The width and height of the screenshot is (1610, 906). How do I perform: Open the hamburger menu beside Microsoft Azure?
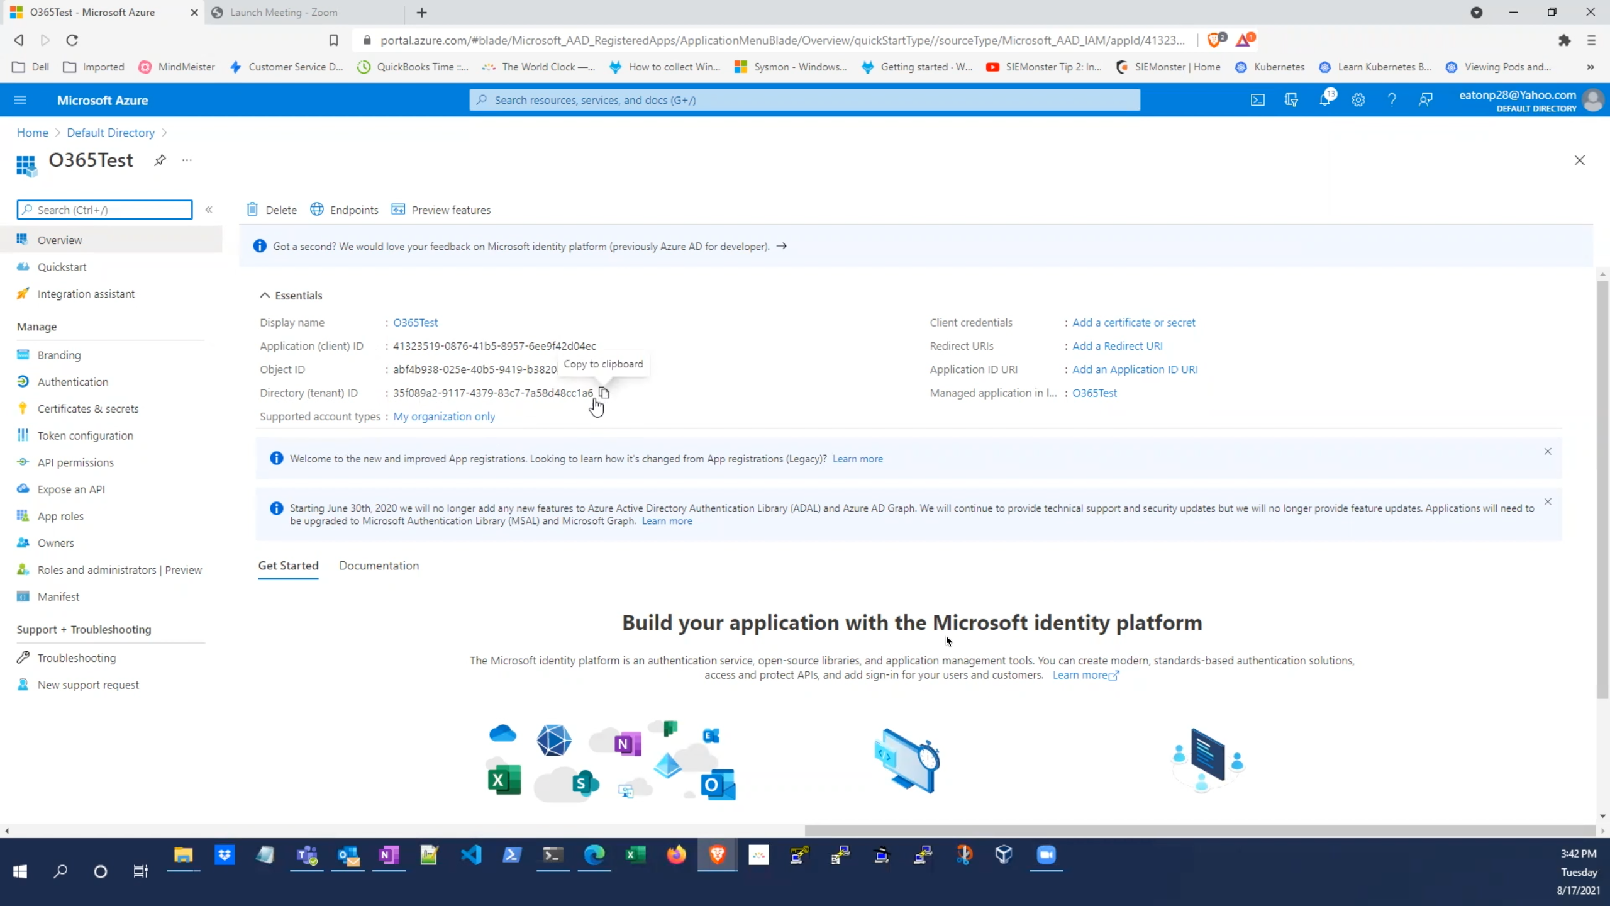coord(20,99)
